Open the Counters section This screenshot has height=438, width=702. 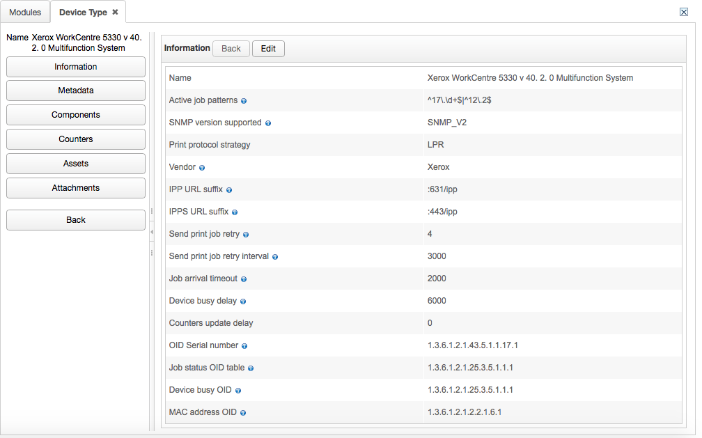pyautogui.click(x=76, y=139)
